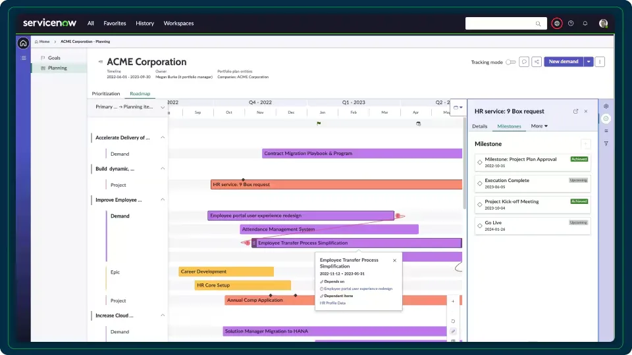Collapse Improve Employee group
632x355 pixels.
coord(163,200)
